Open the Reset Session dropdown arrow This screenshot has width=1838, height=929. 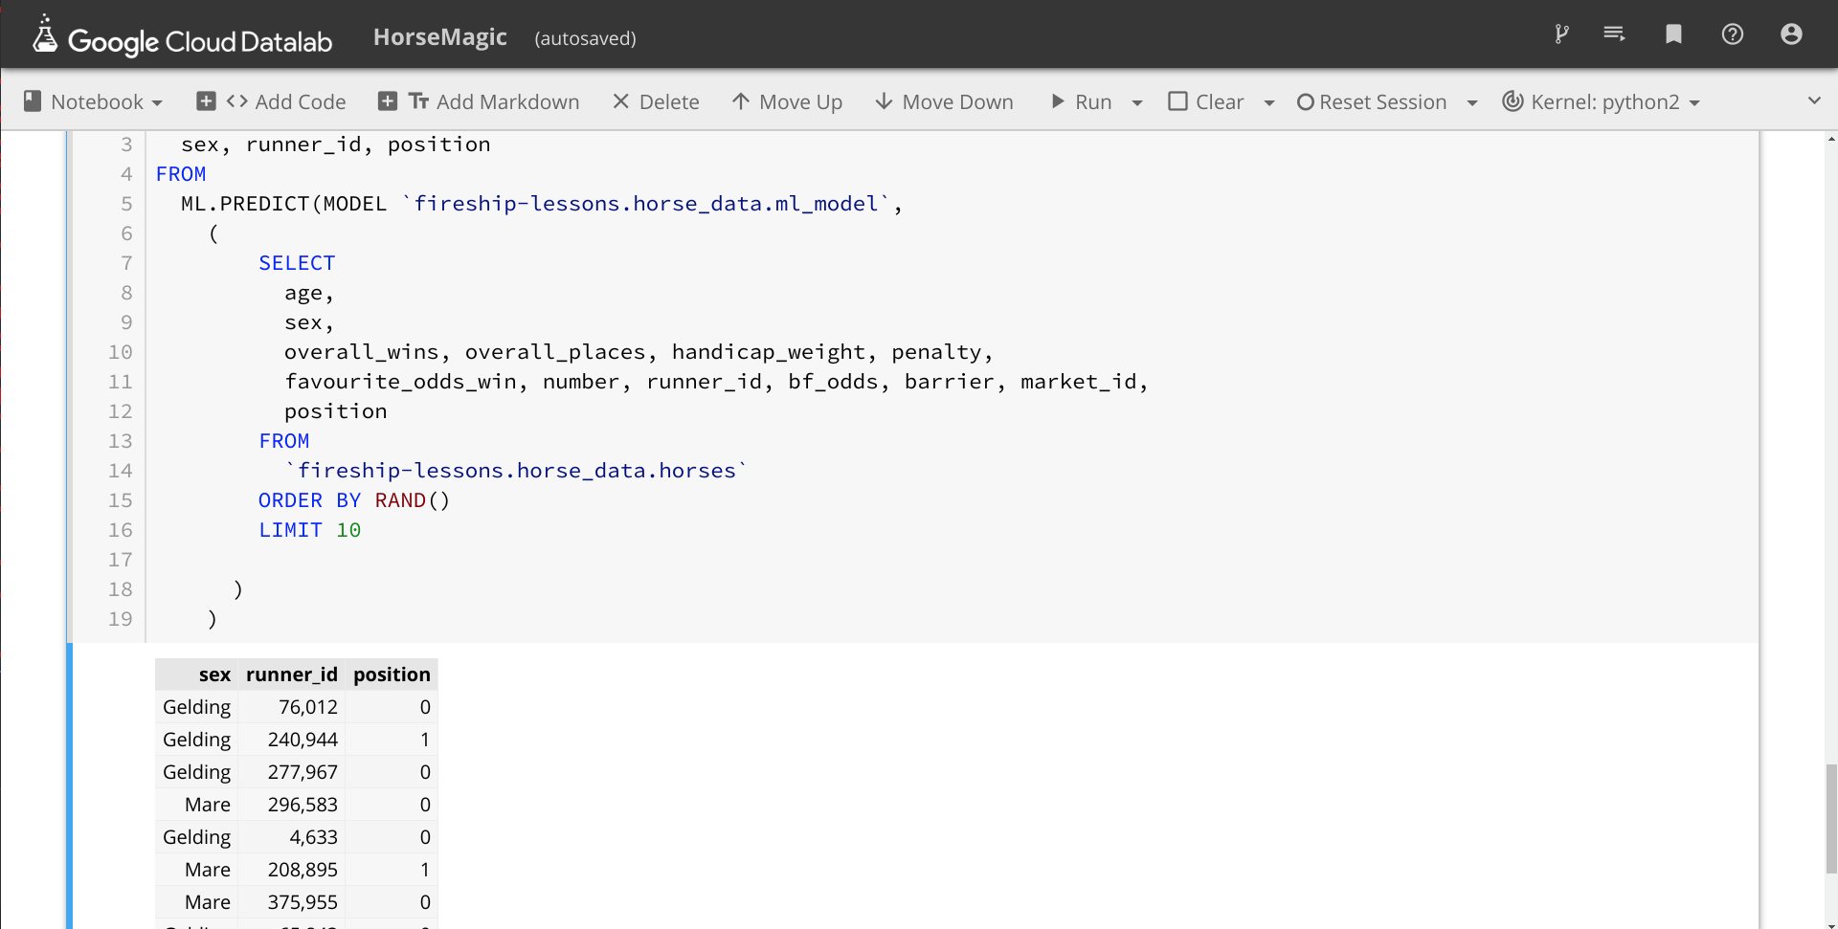pyautogui.click(x=1472, y=102)
